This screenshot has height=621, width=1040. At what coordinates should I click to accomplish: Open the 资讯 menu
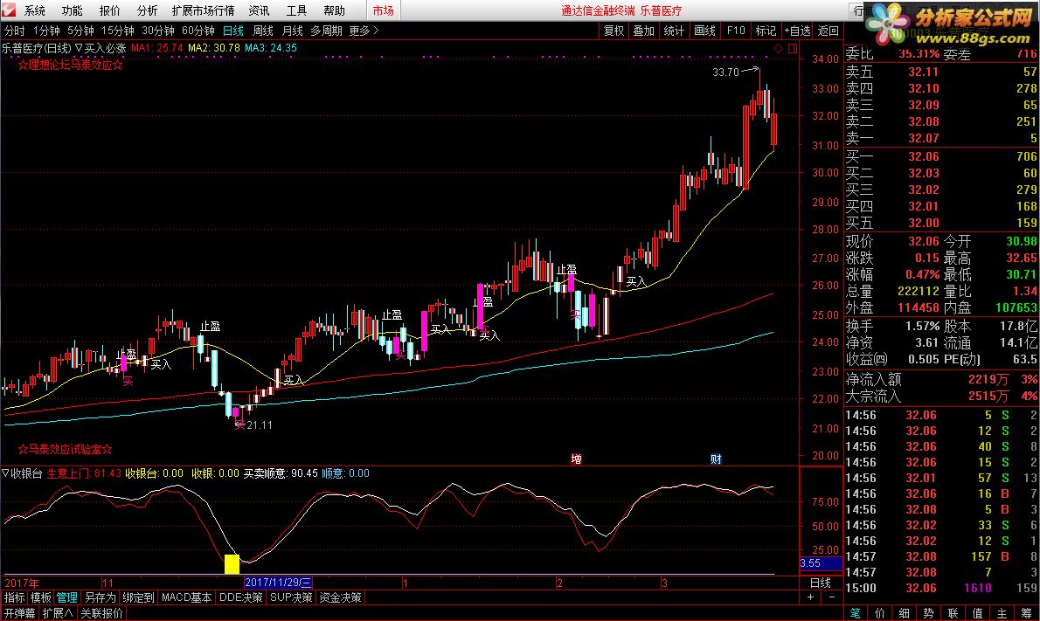pyautogui.click(x=259, y=10)
